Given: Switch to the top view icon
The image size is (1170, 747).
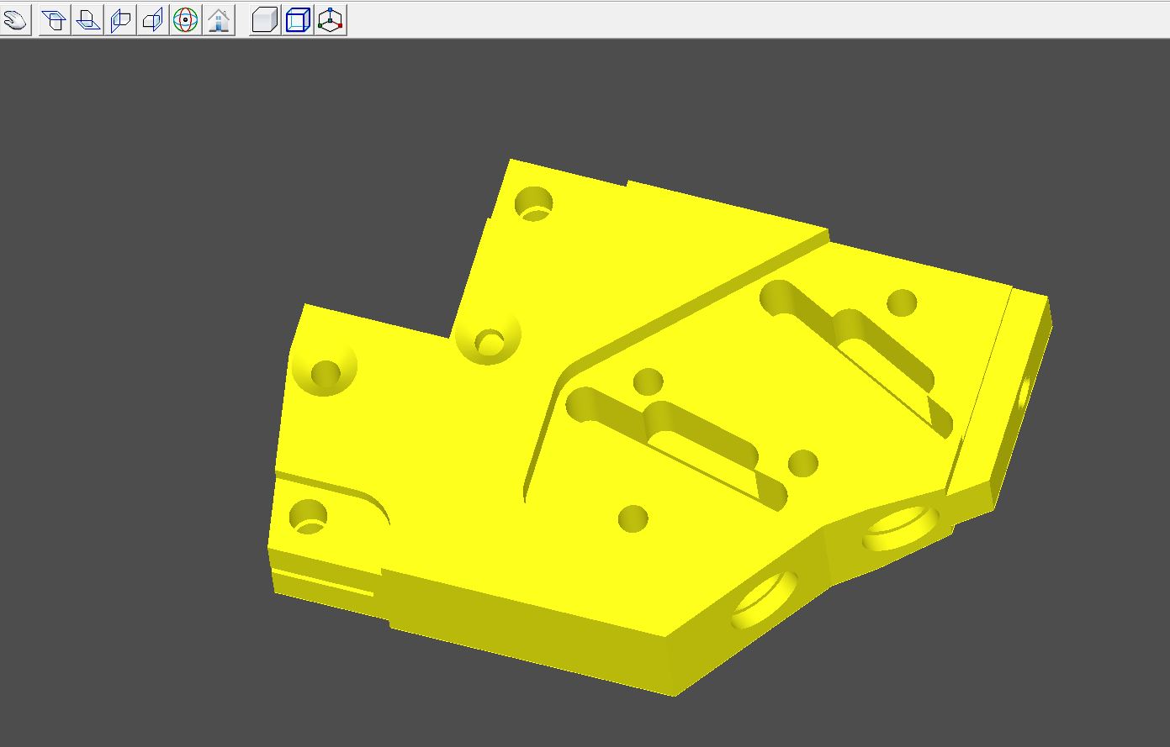Looking at the screenshot, I should coord(55,21).
